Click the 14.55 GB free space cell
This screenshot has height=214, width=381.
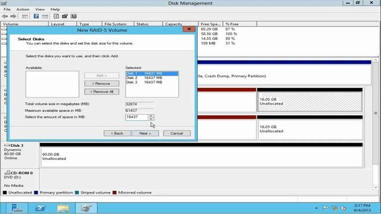click(209, 38)
